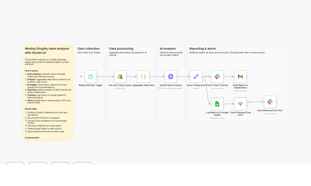The image size is (311, 186).
Task: Click 'Distribute insights via Slack, email' description
Action: [227, 52]
